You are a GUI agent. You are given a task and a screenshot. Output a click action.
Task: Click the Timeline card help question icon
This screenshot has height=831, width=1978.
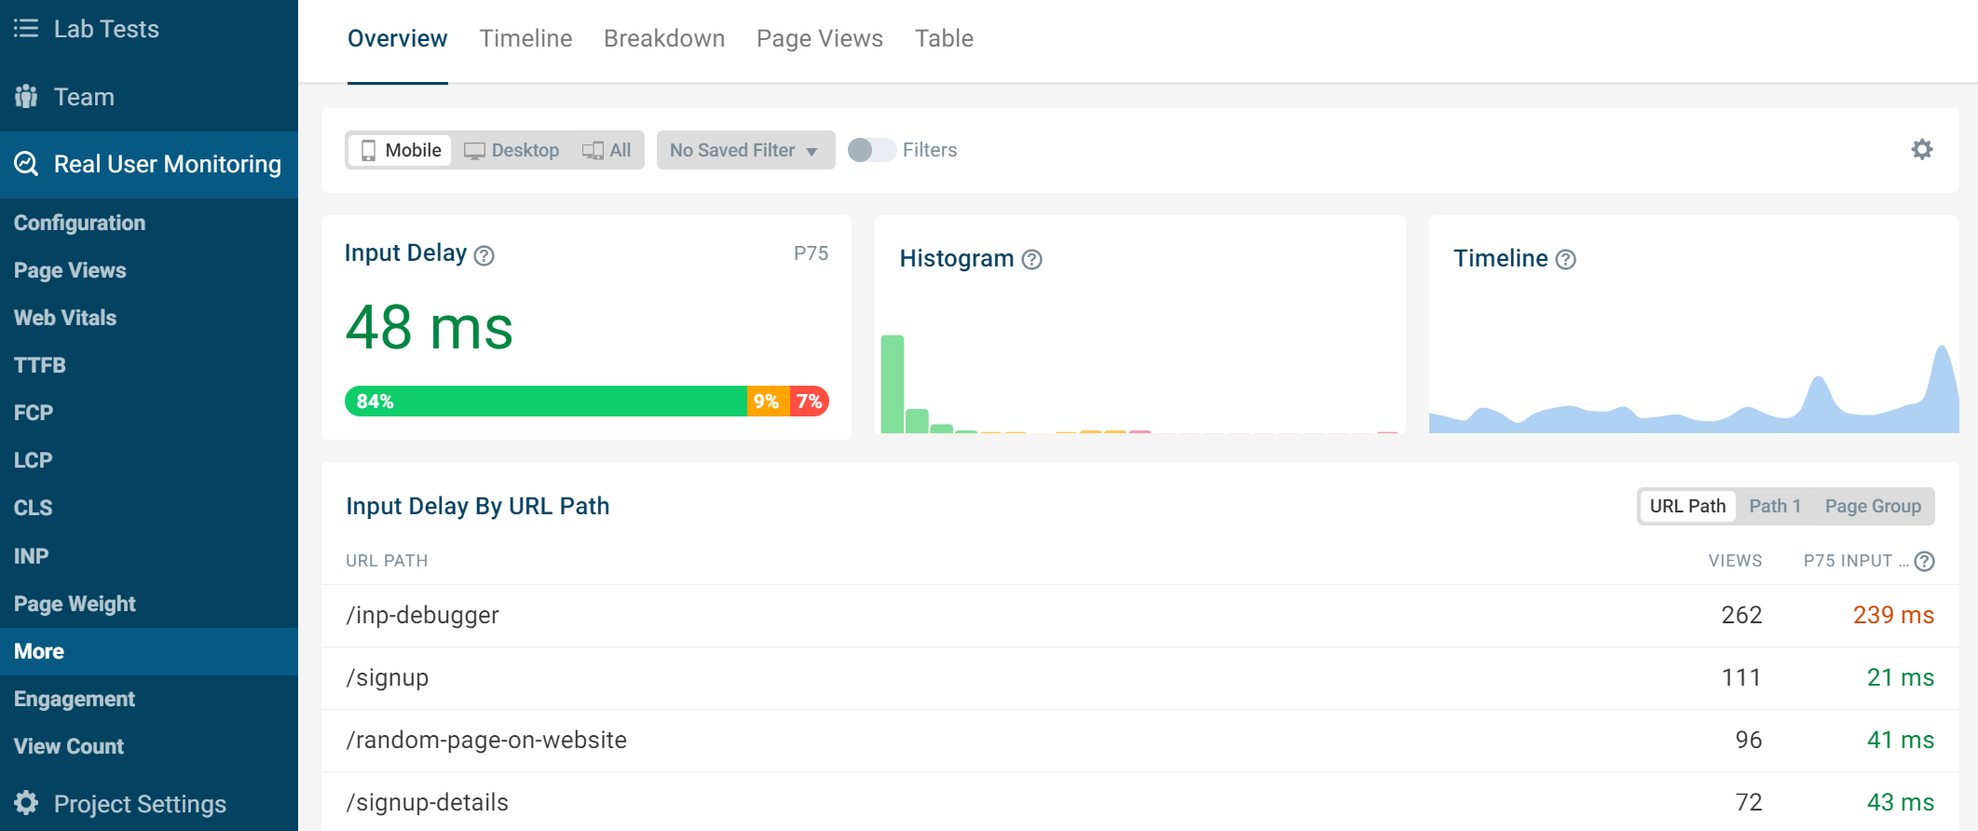[1566, 260]
